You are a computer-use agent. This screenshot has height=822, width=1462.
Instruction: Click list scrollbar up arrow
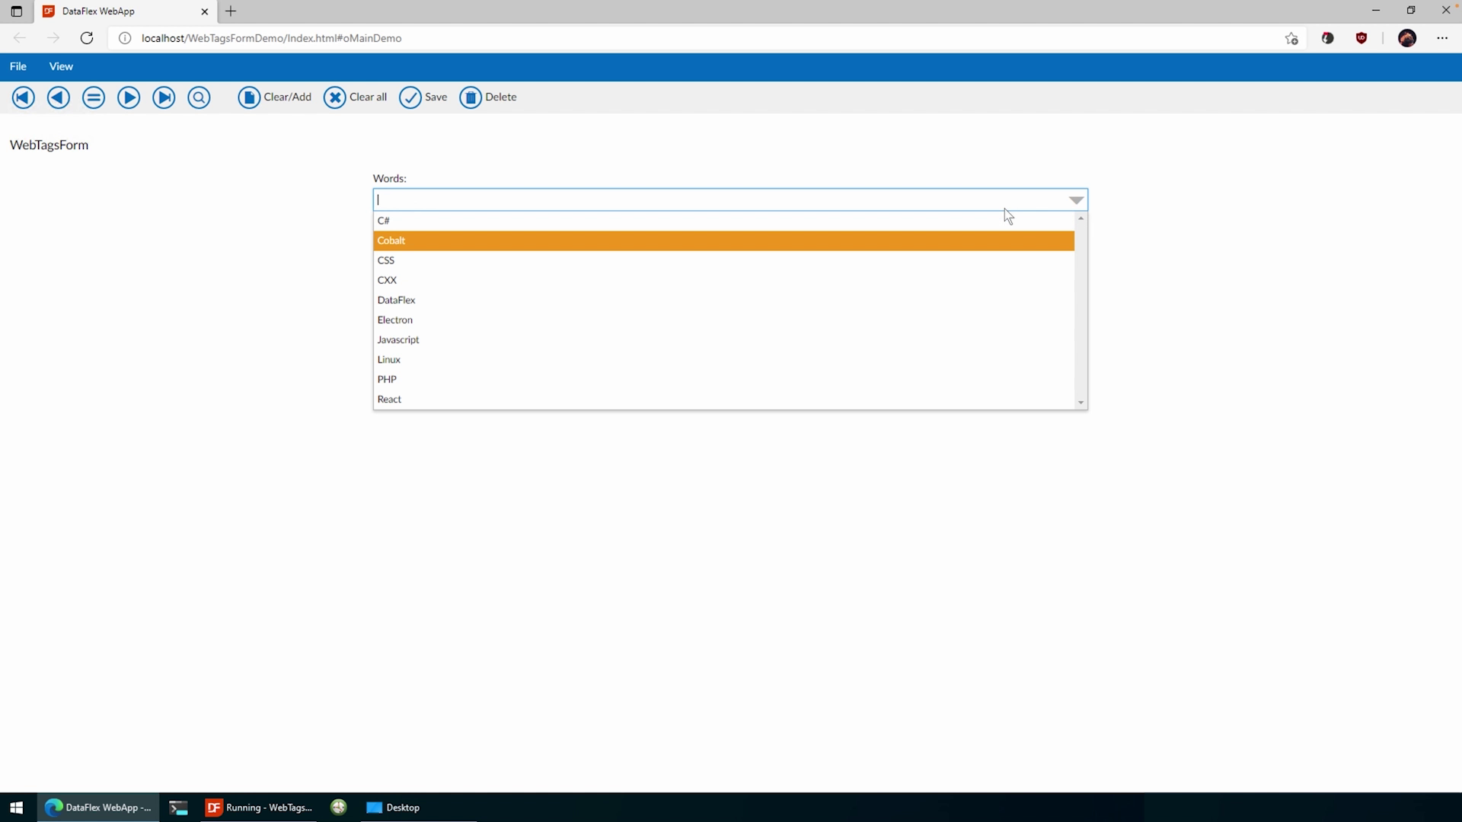(1081, 218)
